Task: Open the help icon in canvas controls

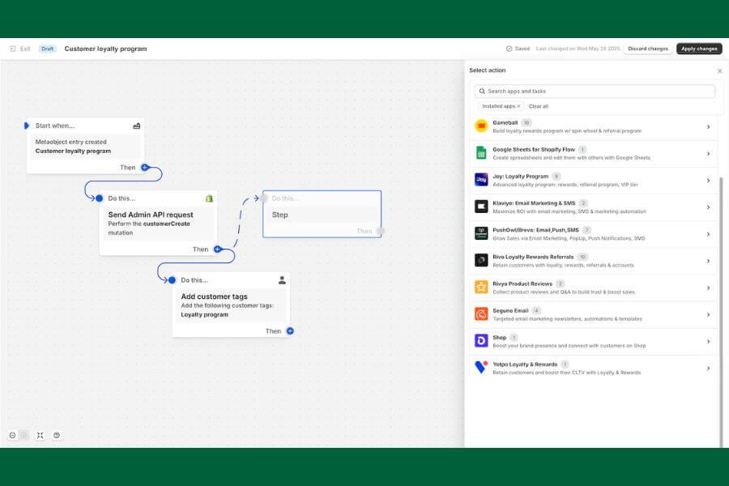Action: point(57,435)
